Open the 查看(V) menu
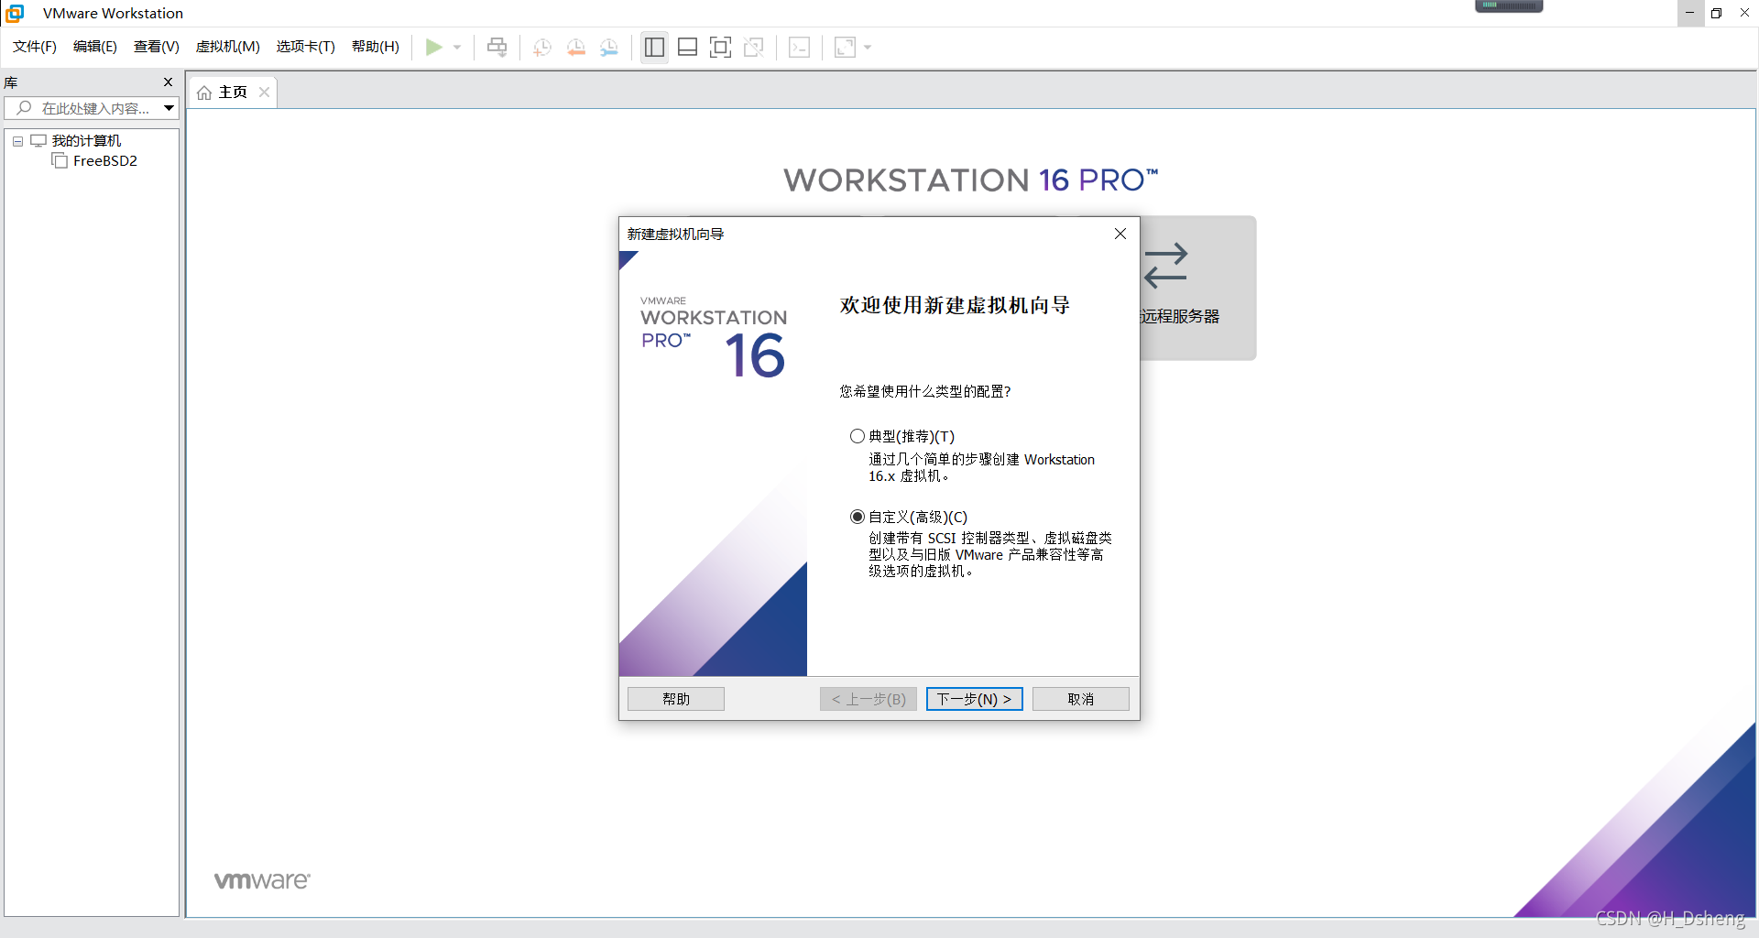 [157, 47]
